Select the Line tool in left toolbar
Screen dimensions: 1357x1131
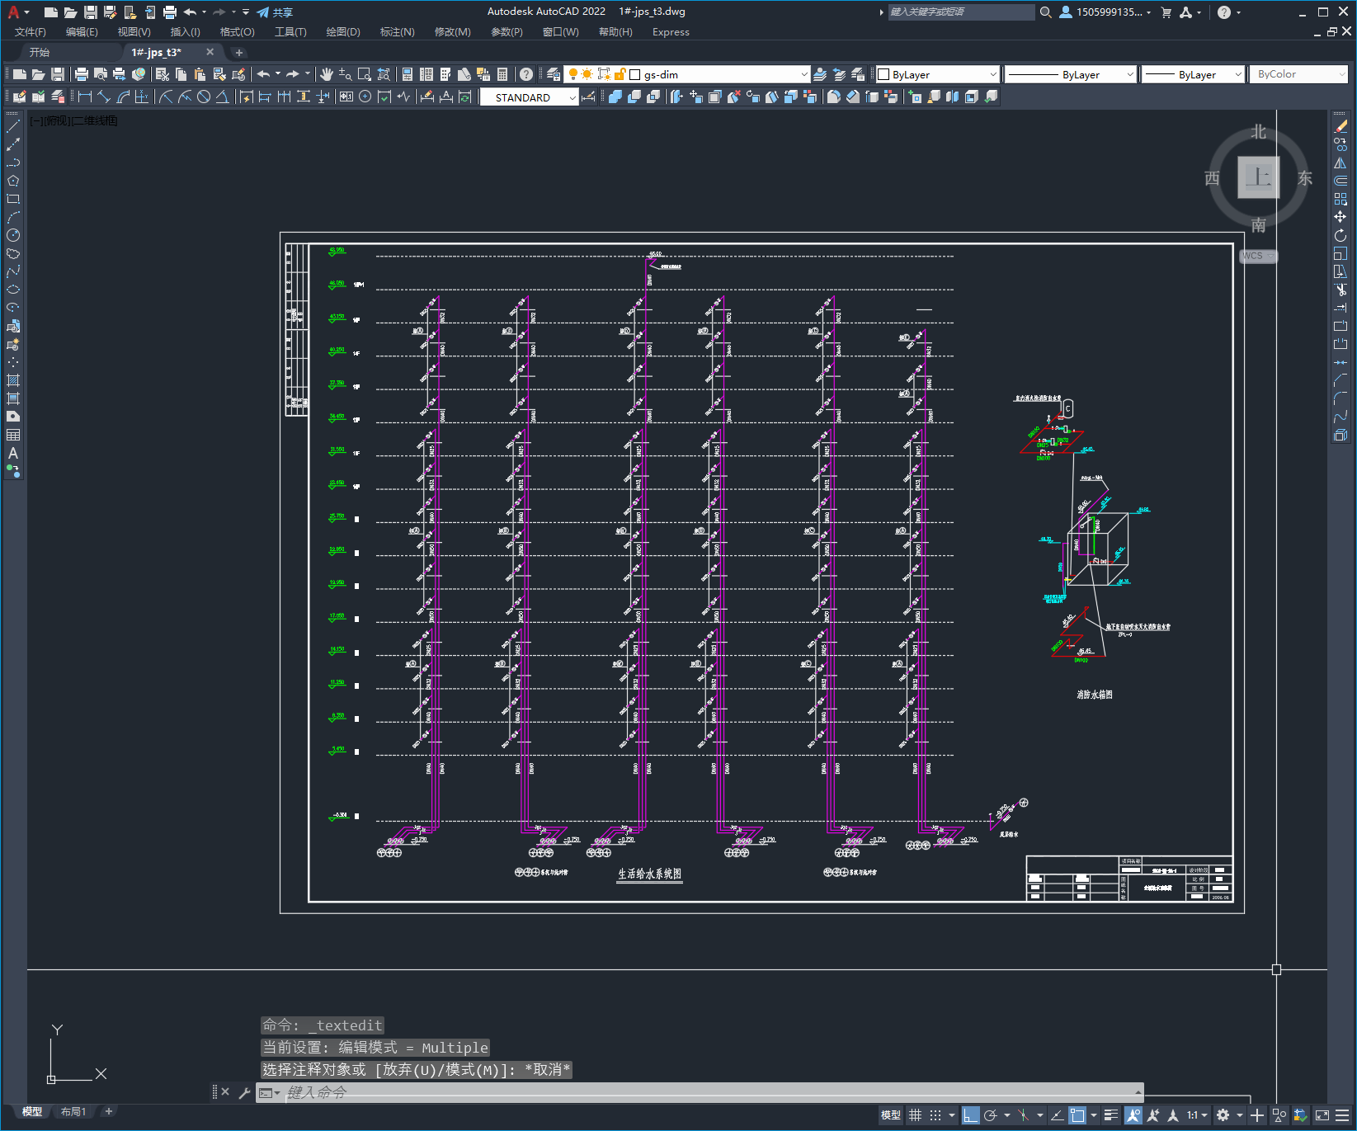tap(13, 126)
